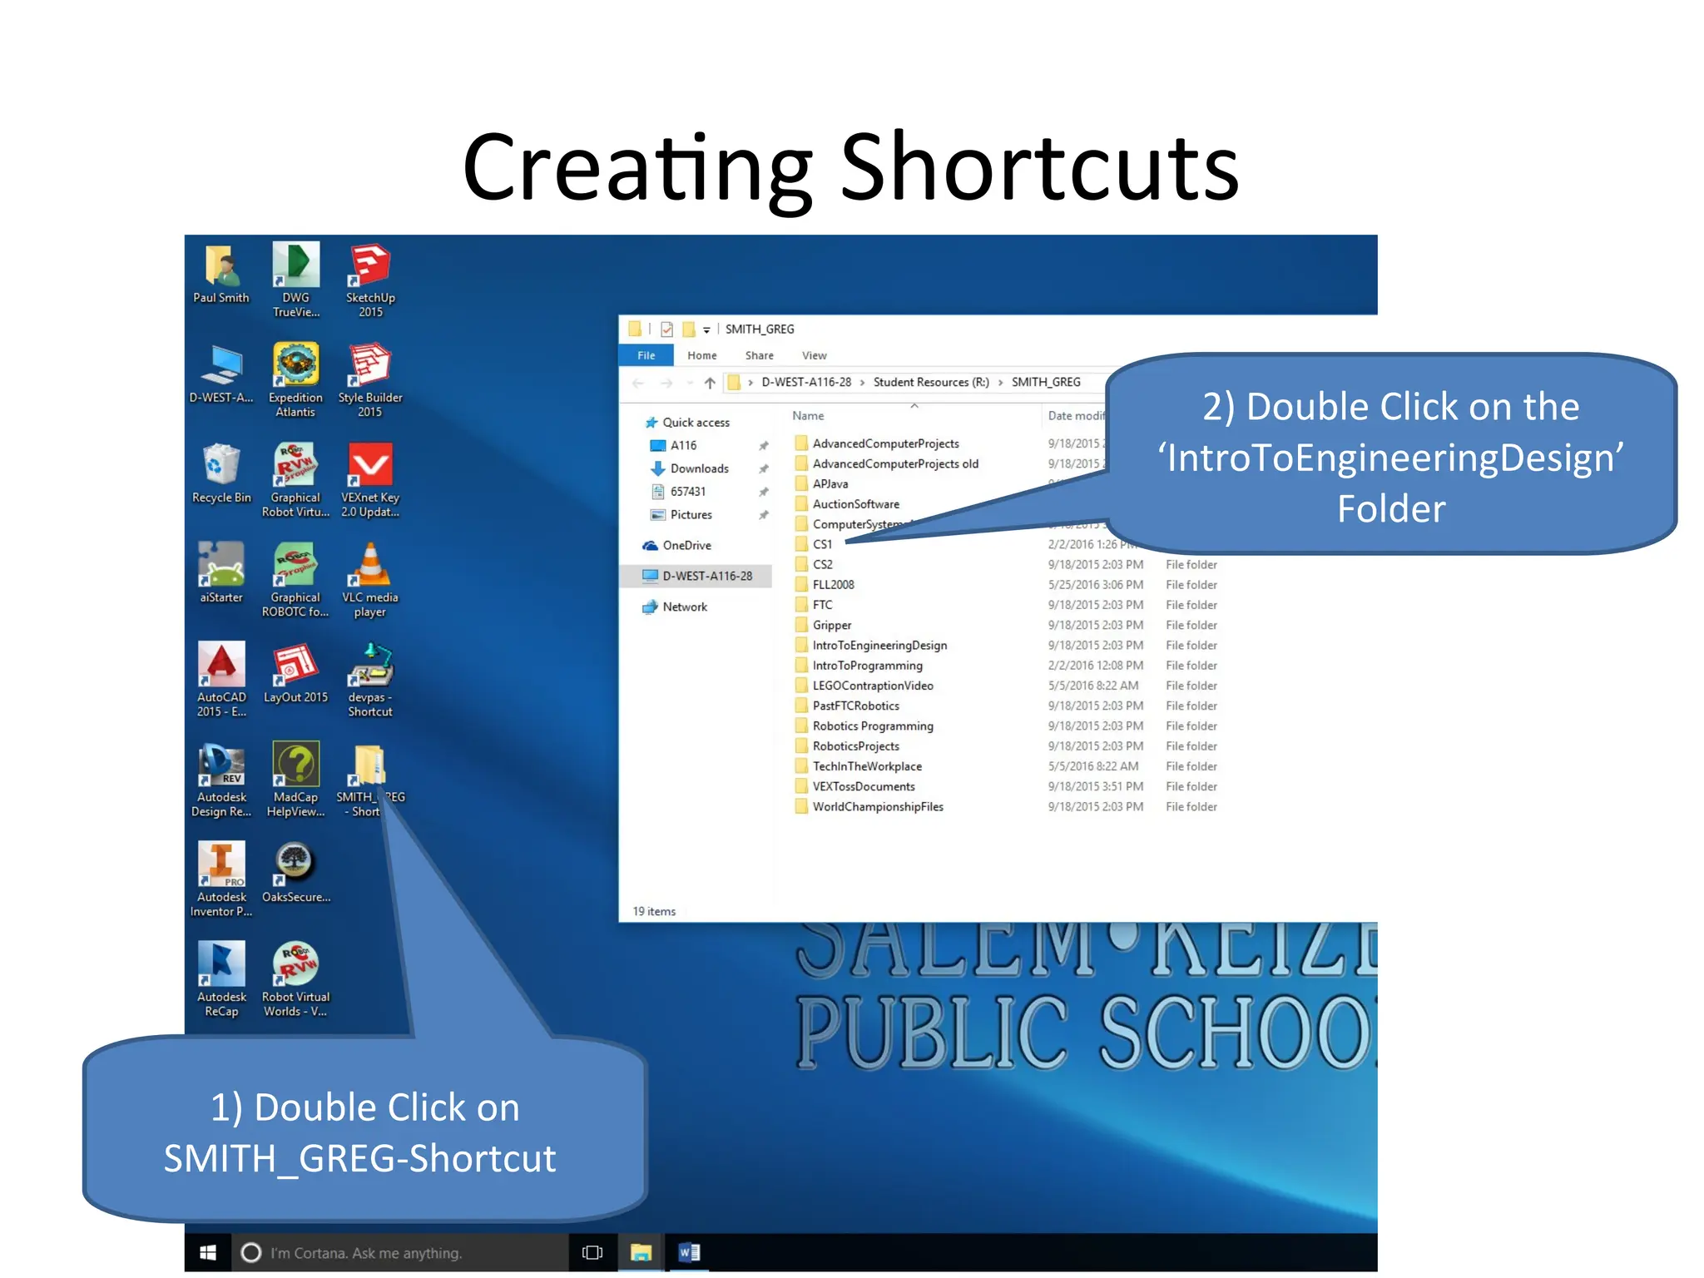Open the Quick Access Toolbar customize dropdown

tap(706, 330)
